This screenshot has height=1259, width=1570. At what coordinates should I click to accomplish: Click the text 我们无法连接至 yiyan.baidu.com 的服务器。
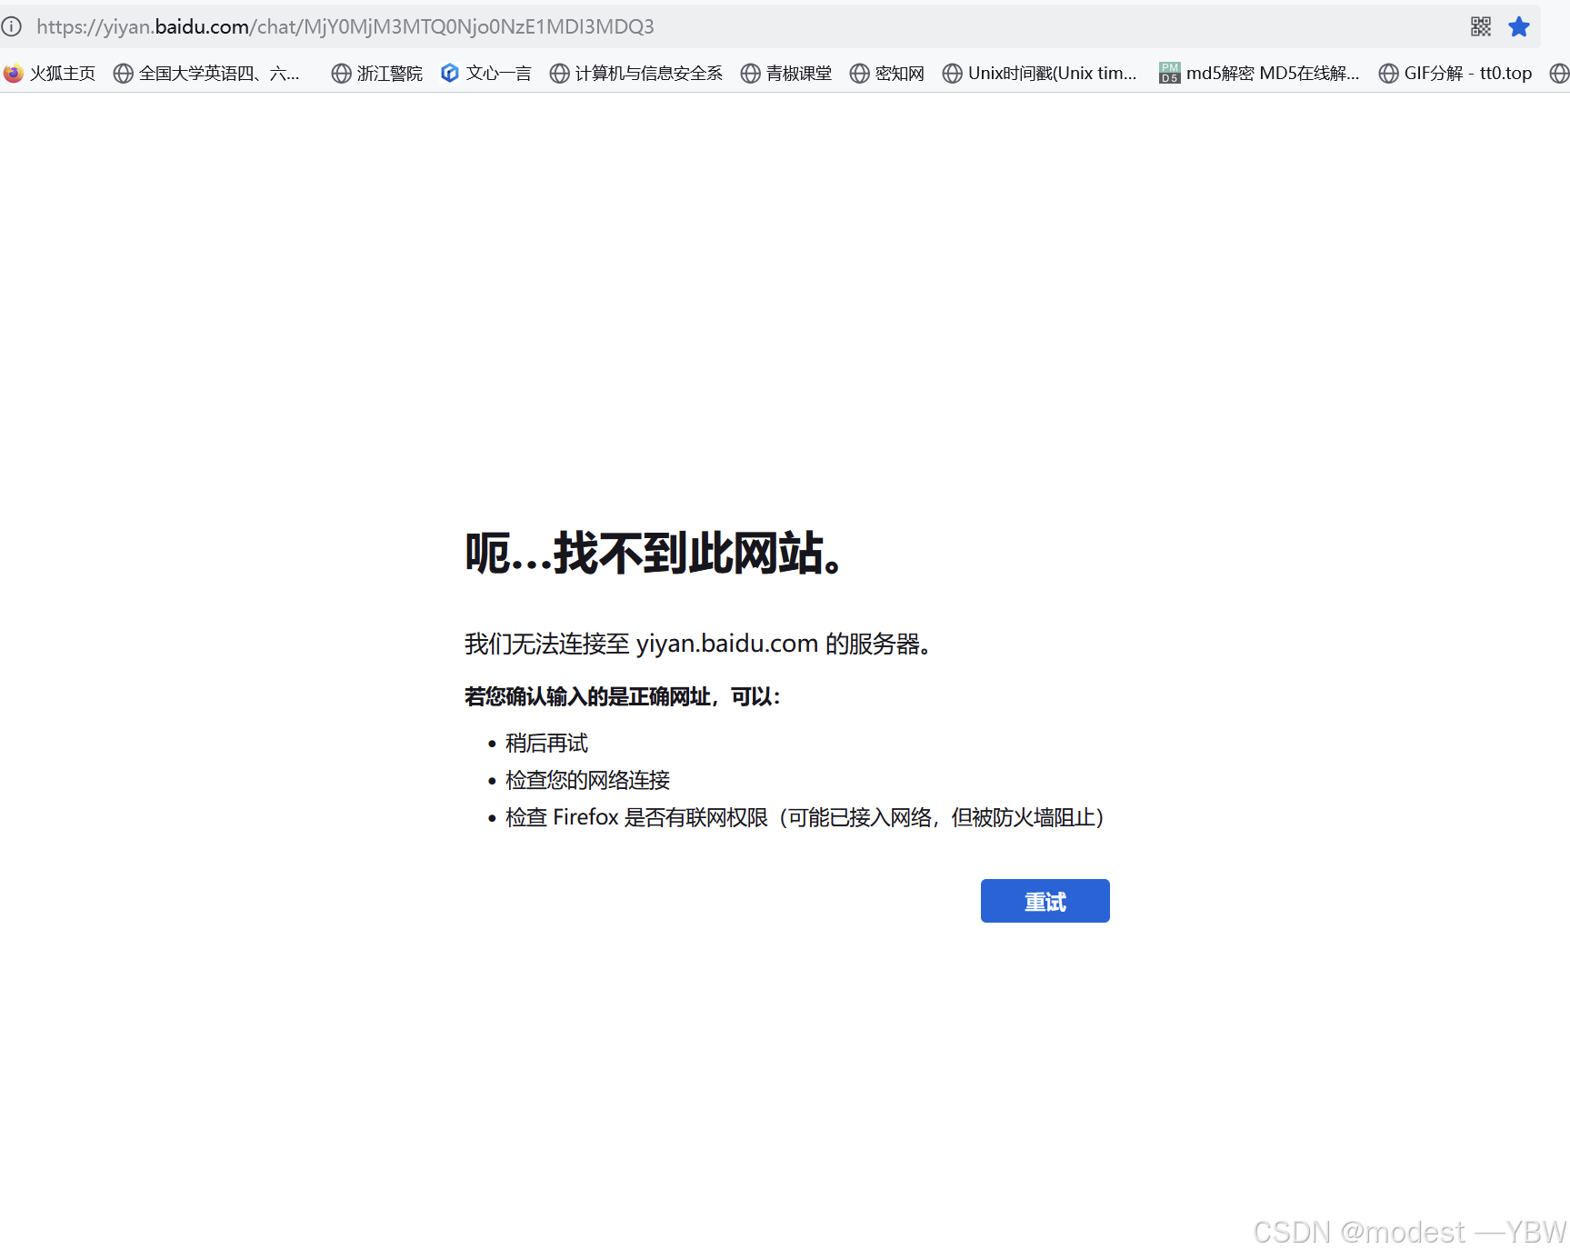pyautogui.click(x=699, y=644)
